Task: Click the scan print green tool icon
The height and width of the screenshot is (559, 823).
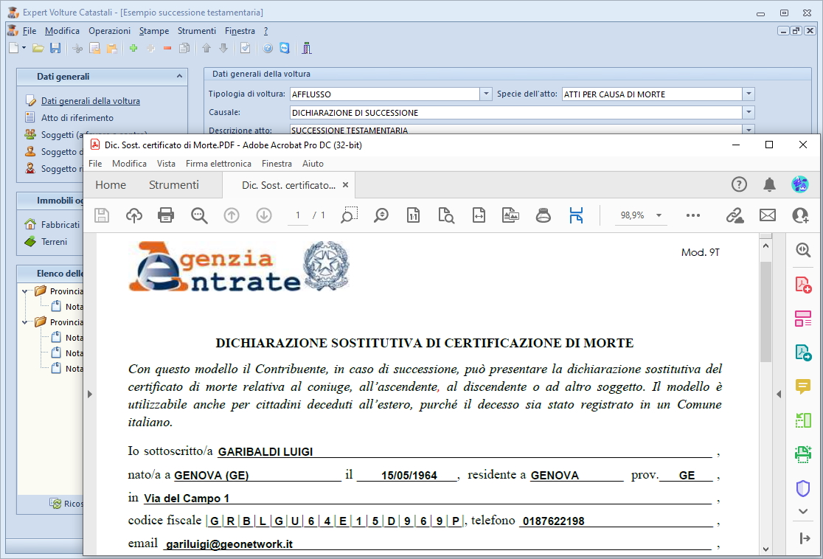Action: 803,454
